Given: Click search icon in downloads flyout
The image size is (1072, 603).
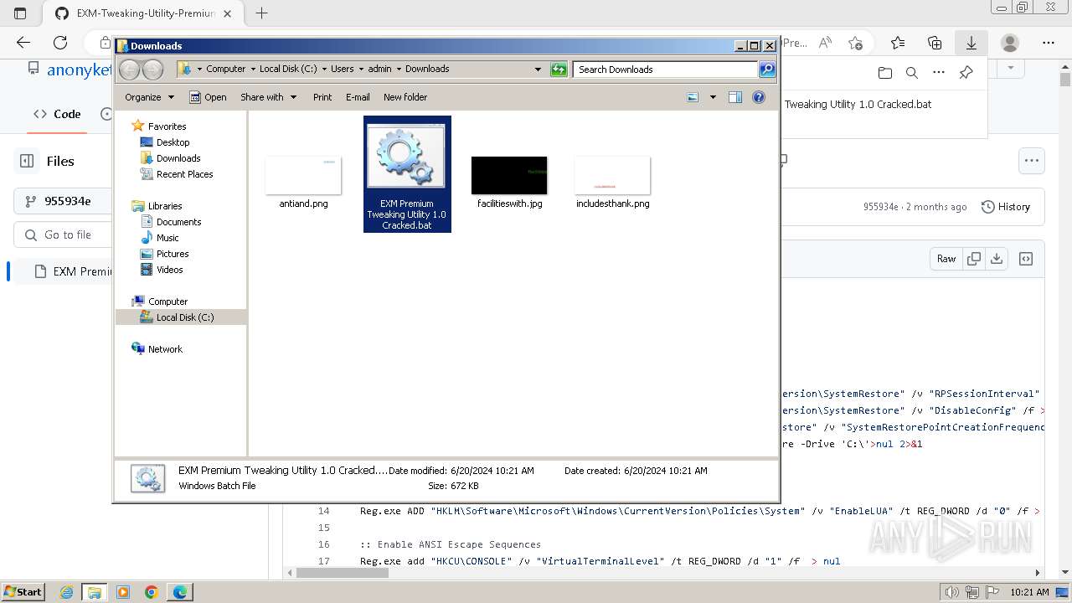Looking at the screenshot, I should [x=912, y=73].
